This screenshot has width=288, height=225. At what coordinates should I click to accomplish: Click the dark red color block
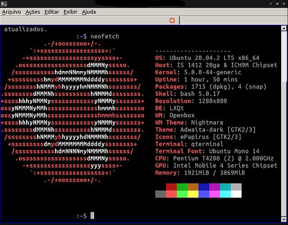pyautogui.click(x=171, y=187)
